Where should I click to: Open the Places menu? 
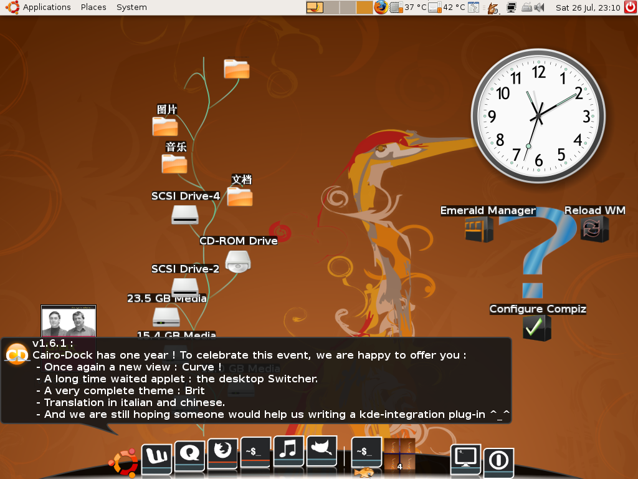point(93,7)
